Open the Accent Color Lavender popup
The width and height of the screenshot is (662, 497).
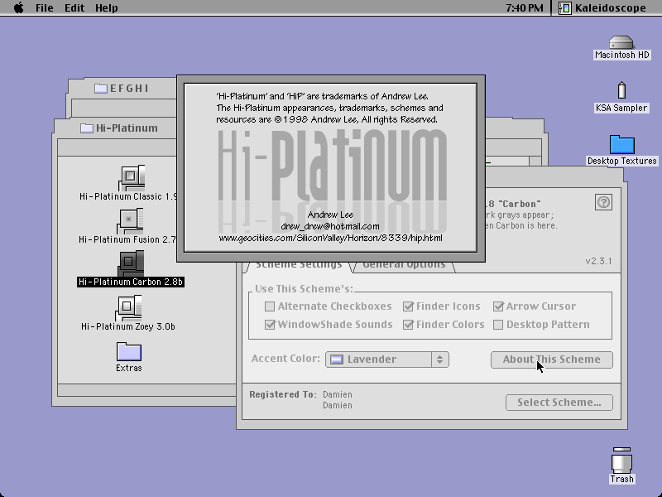coord(386,359)
